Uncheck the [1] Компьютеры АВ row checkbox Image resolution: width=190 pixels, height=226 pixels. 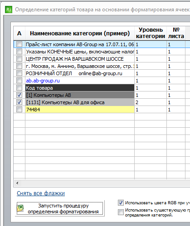coord(19,95)
